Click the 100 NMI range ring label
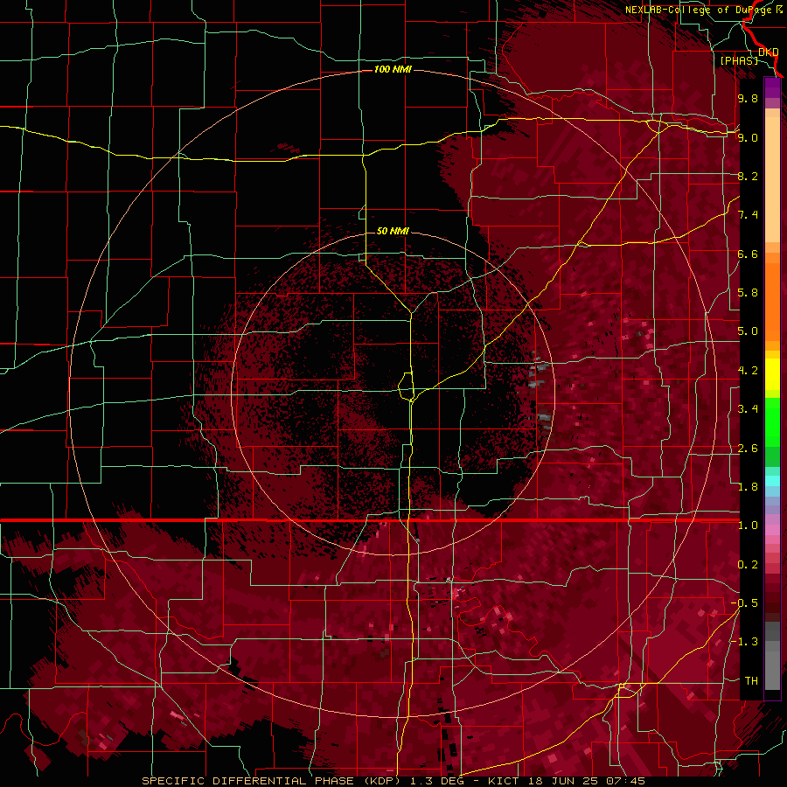Screen dimensions: 787x787 point(393,69)
